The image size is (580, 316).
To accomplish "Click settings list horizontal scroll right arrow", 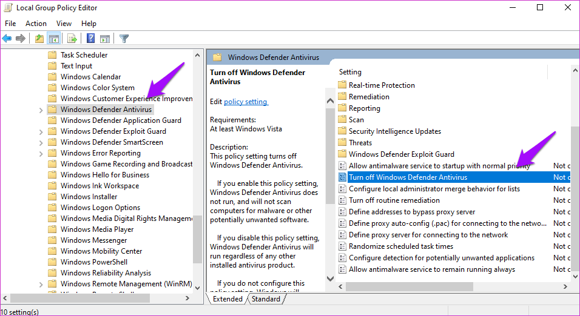I will pos(565,286).
